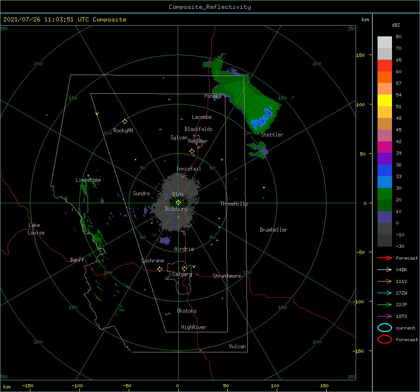Select the dark orange 57-60 dBZ swatch

385,77
